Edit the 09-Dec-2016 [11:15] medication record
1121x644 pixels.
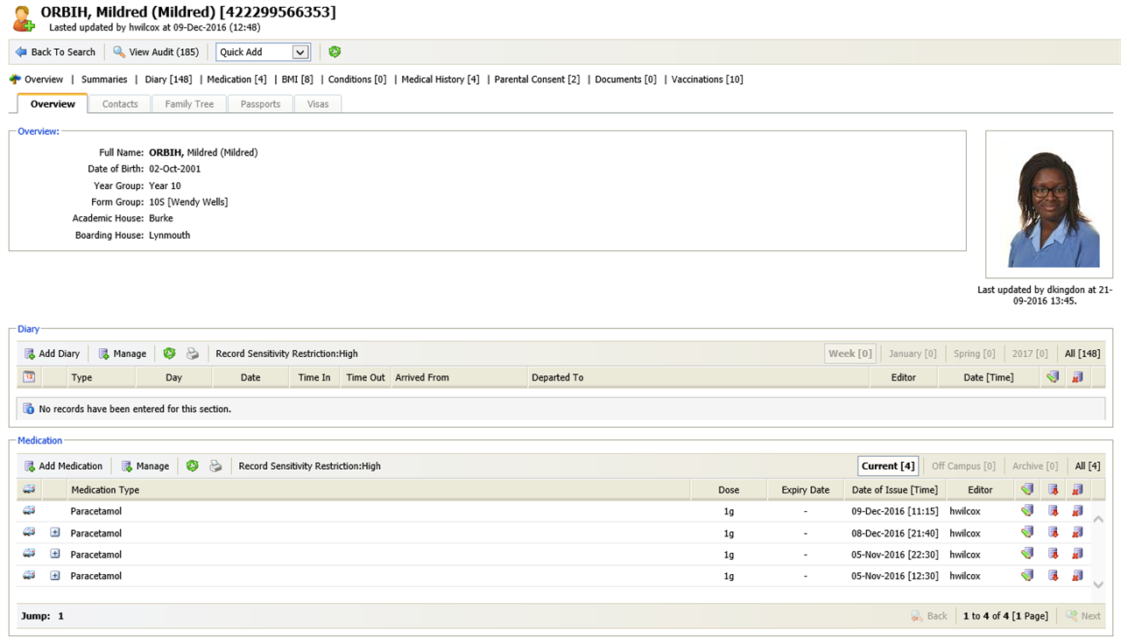(1027, 511)
